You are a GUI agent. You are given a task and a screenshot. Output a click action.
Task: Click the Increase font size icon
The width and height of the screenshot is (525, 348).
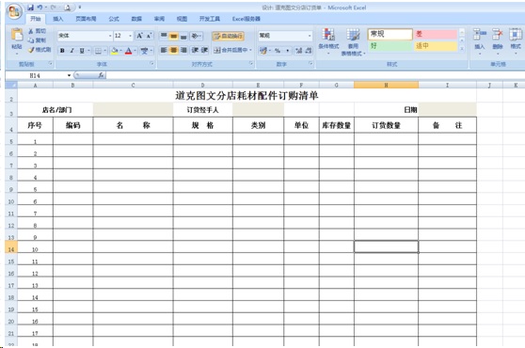pos(139,36)
